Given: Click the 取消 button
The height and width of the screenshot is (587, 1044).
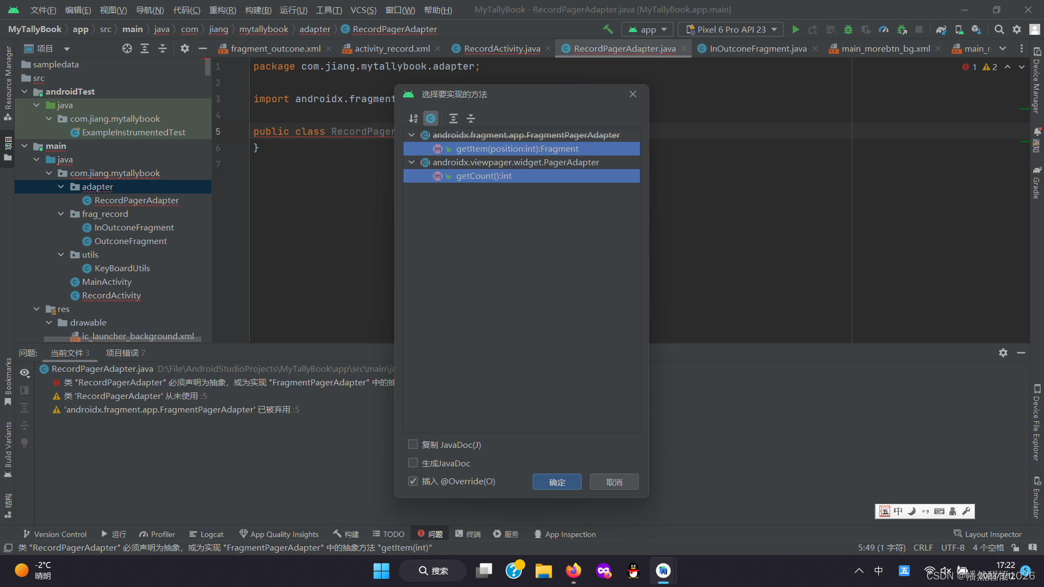Looking at the screenshot, I should click(x=614, y=482).
